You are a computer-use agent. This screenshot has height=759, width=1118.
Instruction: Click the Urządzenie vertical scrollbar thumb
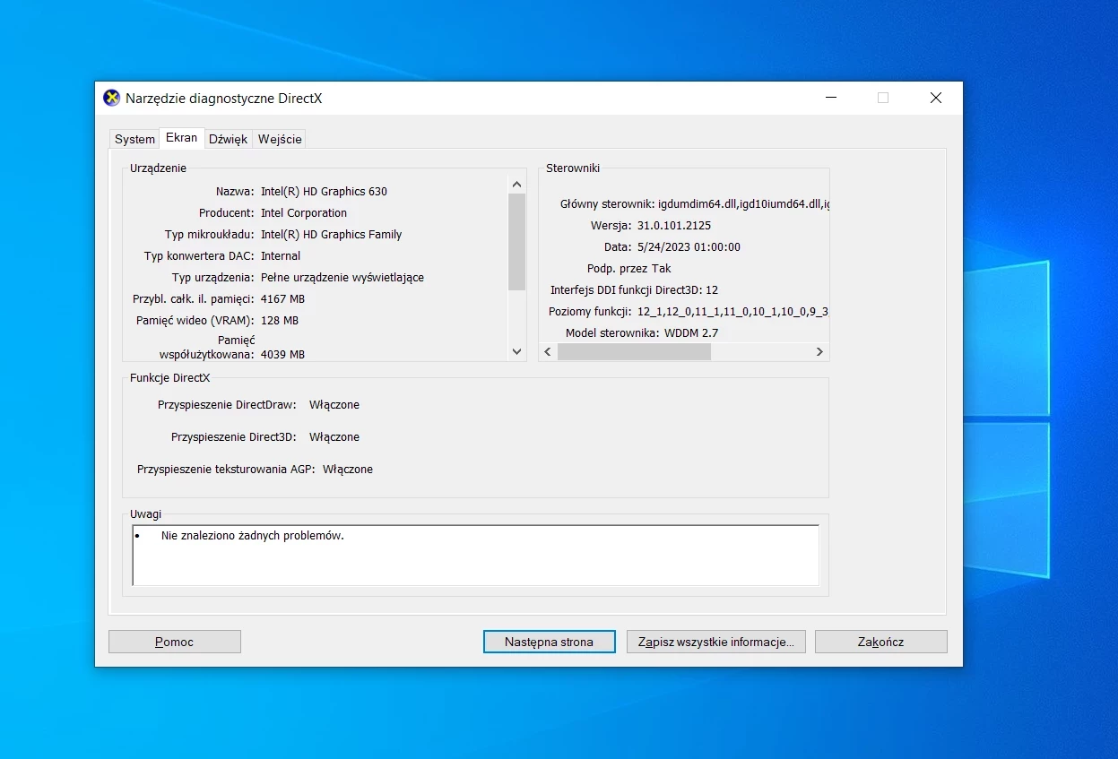pyautogui.click(x=516, y=242)
